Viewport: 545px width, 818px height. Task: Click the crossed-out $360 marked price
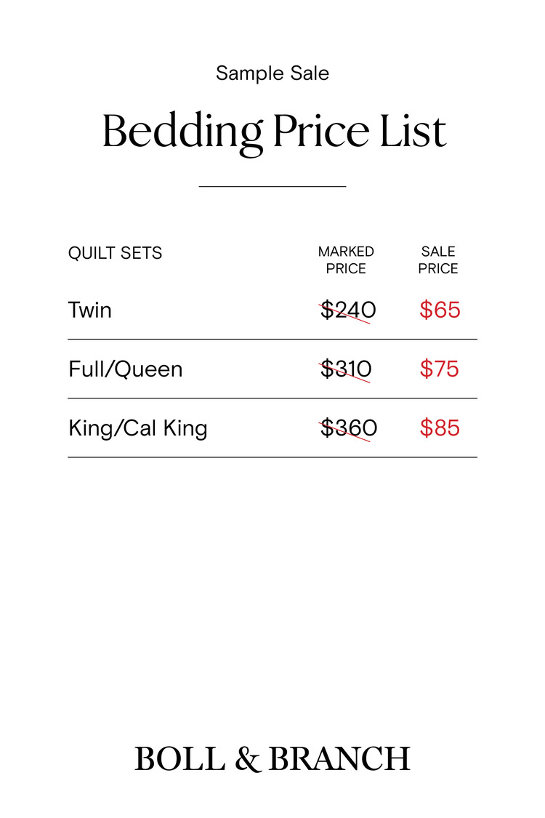pyautogui.click(x=348, y=428)
